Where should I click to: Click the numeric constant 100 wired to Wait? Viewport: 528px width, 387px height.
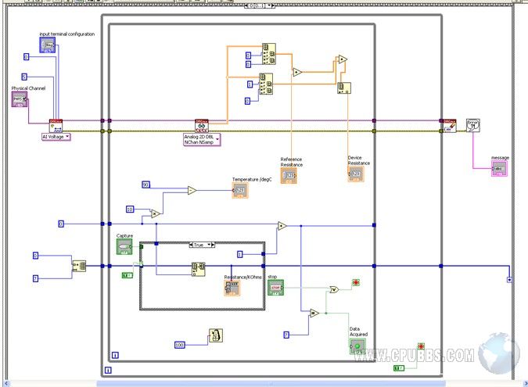coord(180,345)
